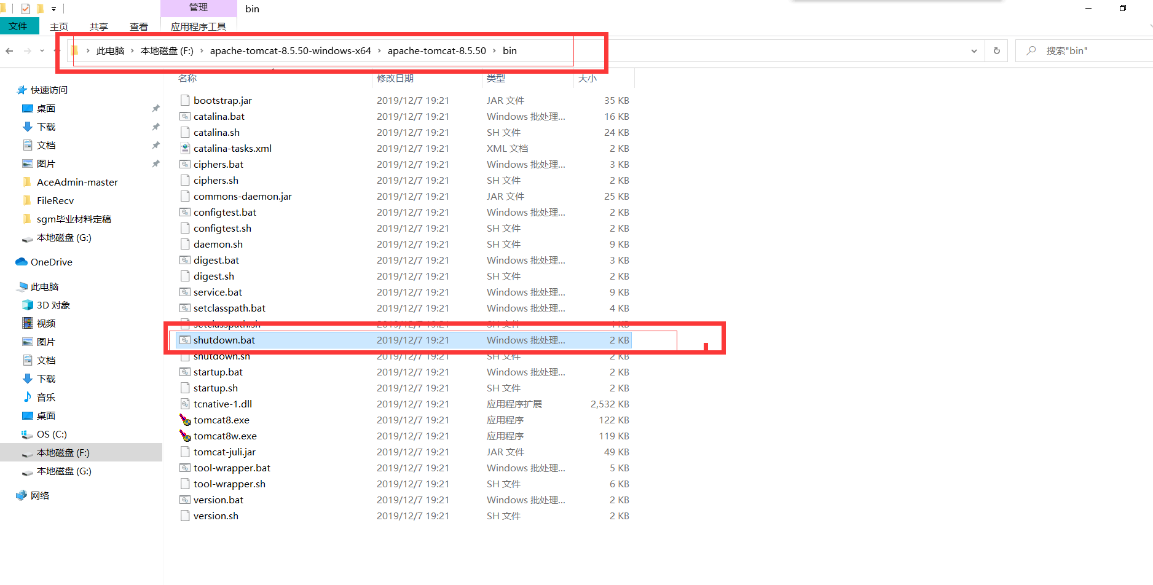Click the refresh button
Image resolution: width=1153 pixels, height=585 pixels.
point(997,51)
